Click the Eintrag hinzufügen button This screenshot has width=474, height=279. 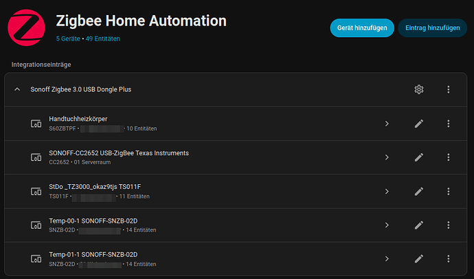click(x=433, y=28)
